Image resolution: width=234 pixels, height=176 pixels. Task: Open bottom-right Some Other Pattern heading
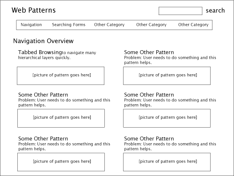(x=149, y=138)
